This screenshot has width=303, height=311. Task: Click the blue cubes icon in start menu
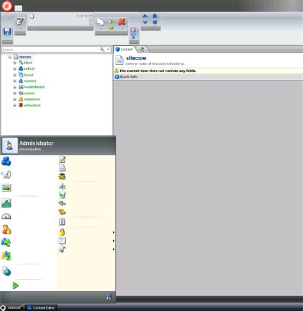coord(6,161)
